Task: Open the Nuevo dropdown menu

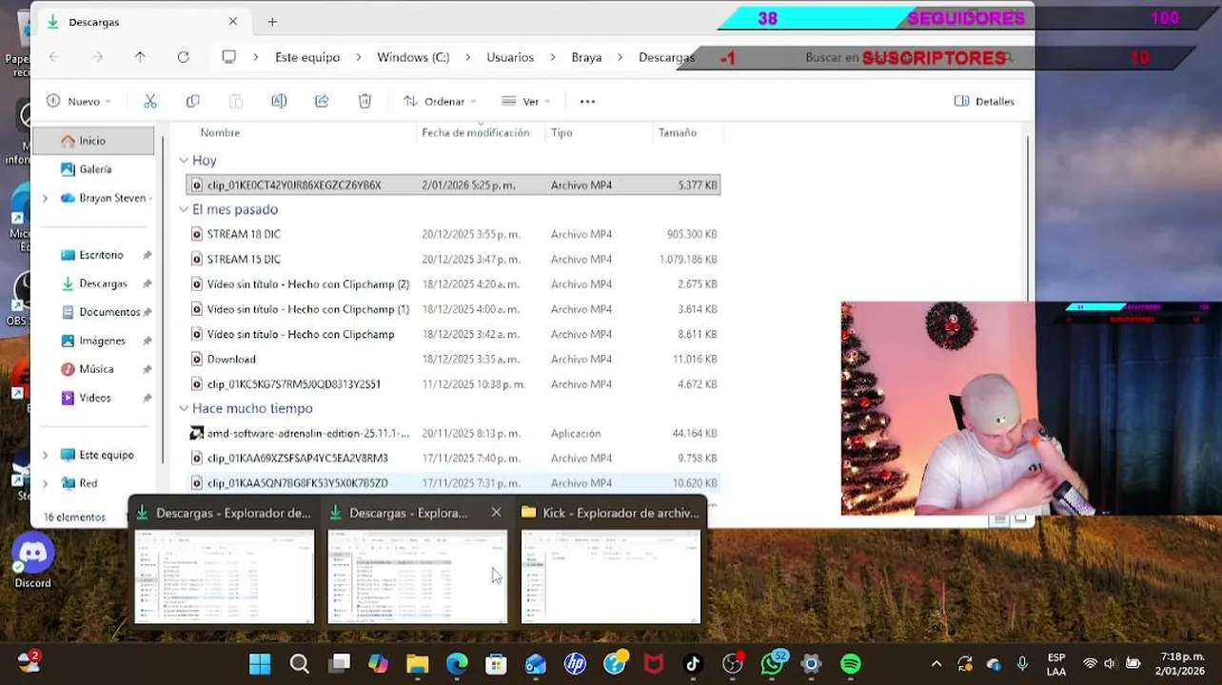Action: (x=79, y=101)
